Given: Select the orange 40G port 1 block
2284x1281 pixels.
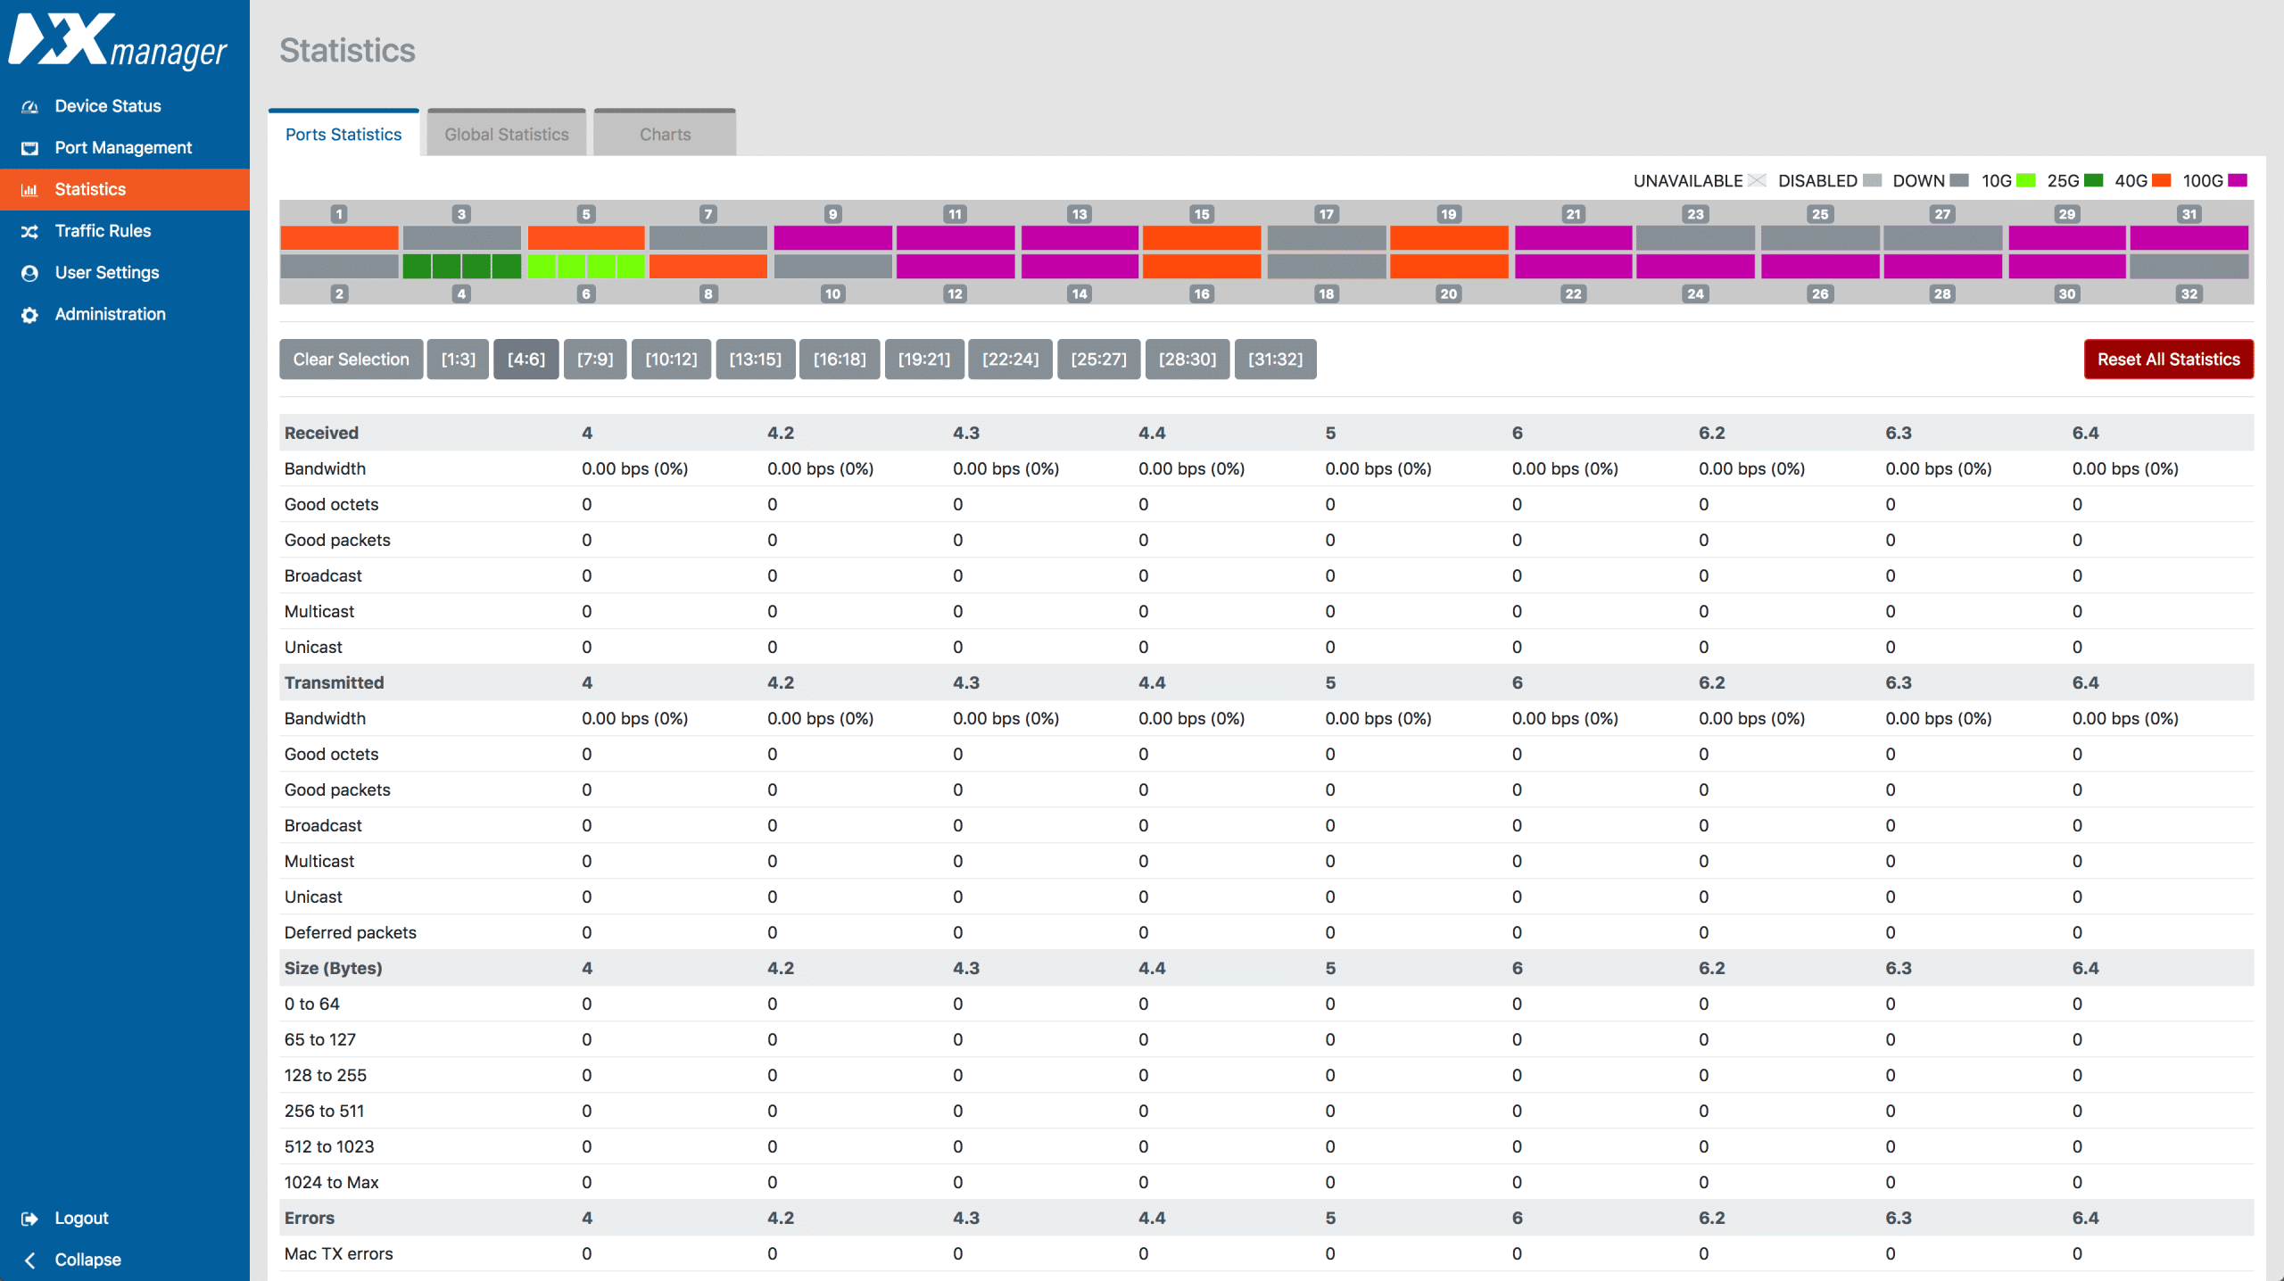Looking at the screenshot, I should click(339, 238).
